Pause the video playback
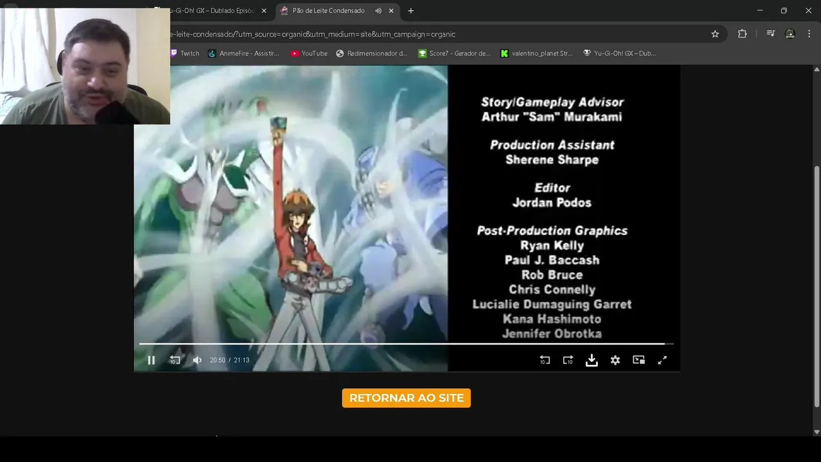The width and height of the screenshot is (821, 462). (151, 360)
